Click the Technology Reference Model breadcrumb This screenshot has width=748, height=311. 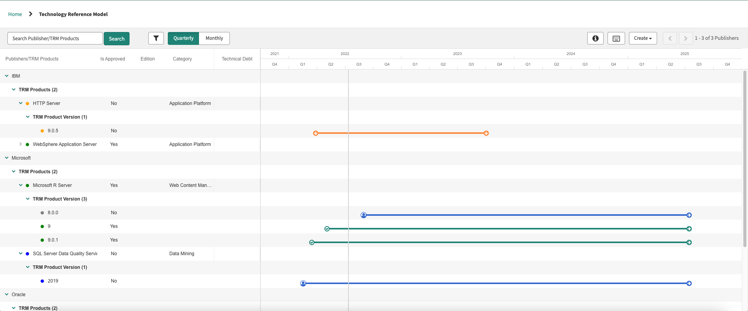(73, 14)
